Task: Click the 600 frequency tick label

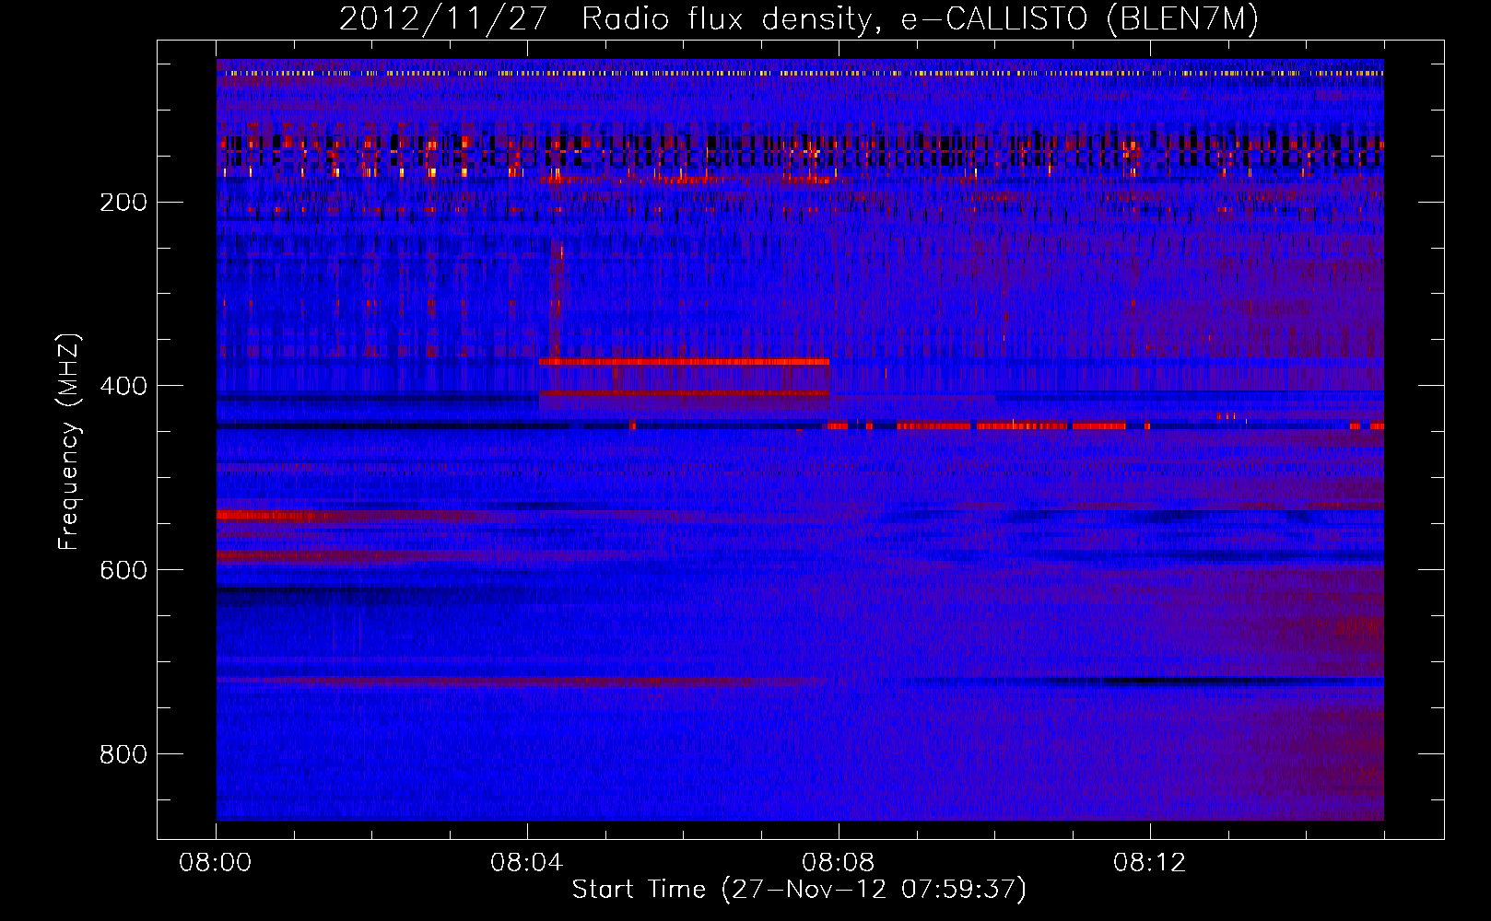Action: point(123,571)
